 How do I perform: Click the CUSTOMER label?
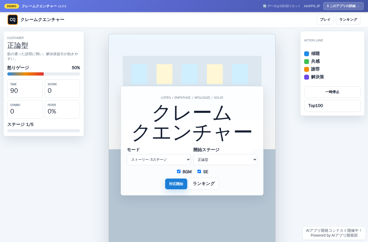pyautogui.click(x=15, y=38)
